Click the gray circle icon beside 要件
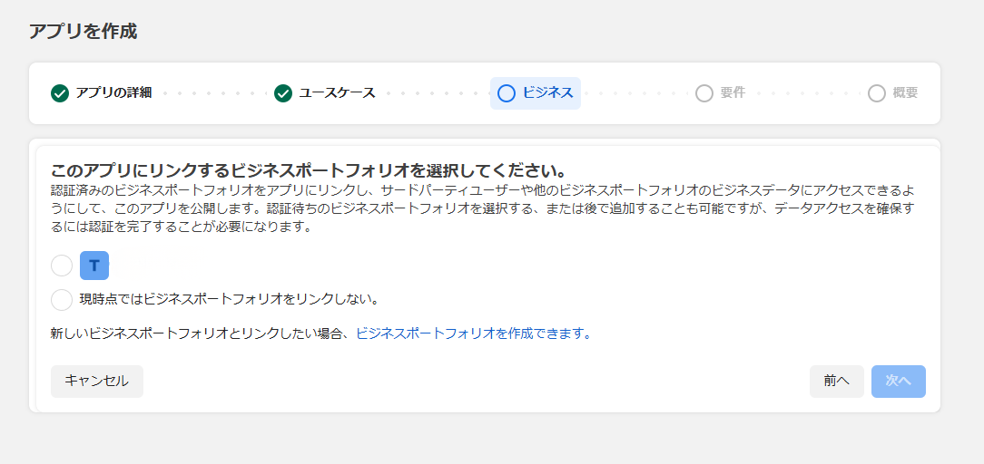Image resolution: width=984 pixels, height=464 pixels. coord(704,93)
